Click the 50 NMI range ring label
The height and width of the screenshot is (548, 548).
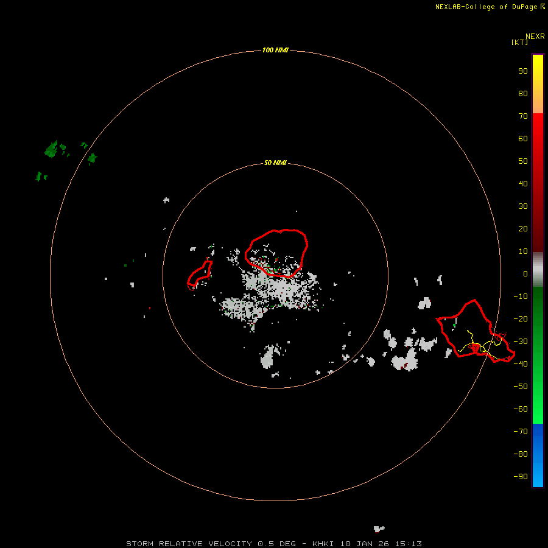[275, 163]
